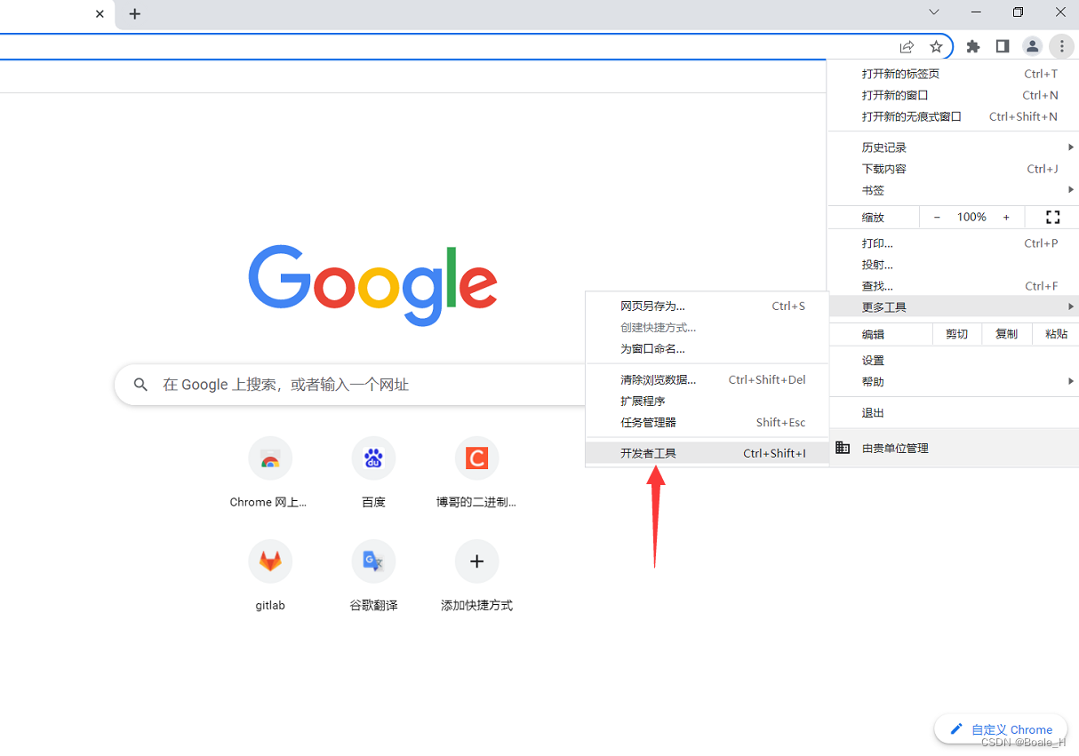Open 设置 from the Chrome menu
This screenshot has width=1079, height=756.
tap(953, 361)
